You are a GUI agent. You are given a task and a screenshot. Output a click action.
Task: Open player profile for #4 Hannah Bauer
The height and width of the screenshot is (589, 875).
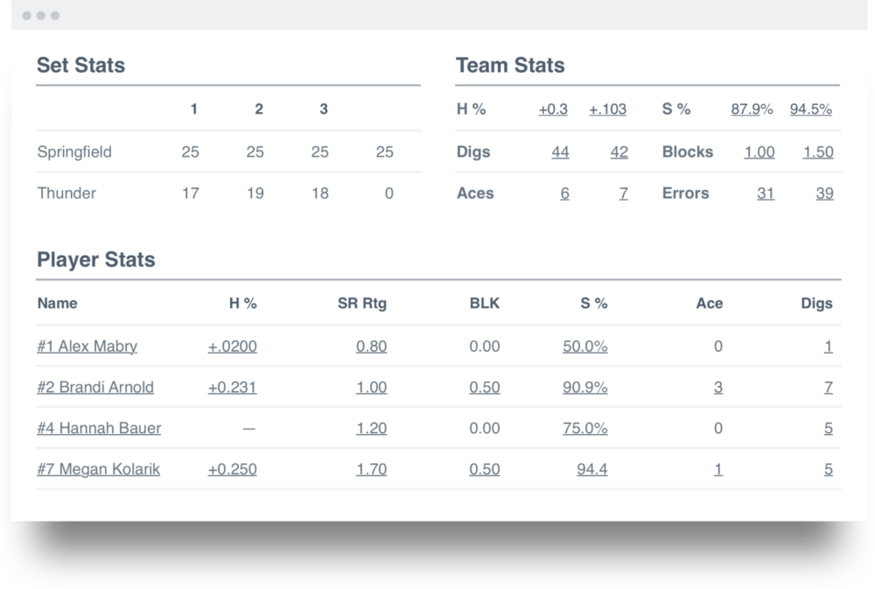[x=98, y=428]
